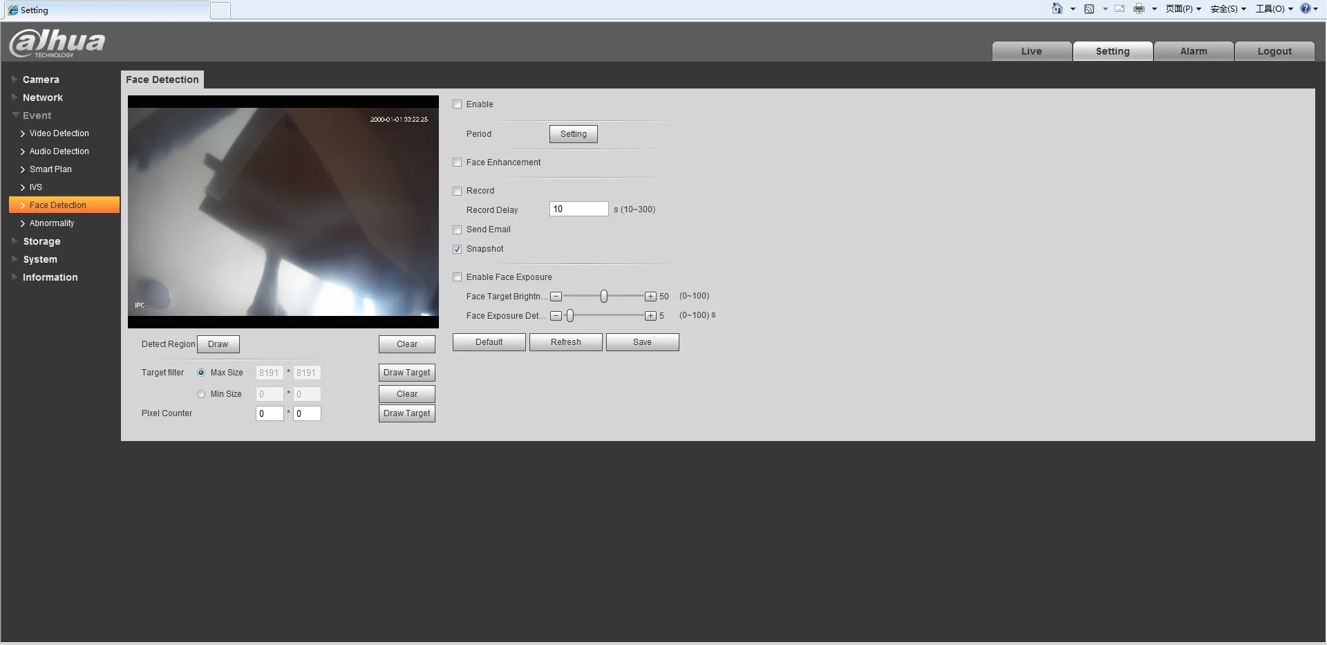The width and height of the screenshot is (1327, 645).
Task: Save the face detection settings
Action: coord(643,342)
